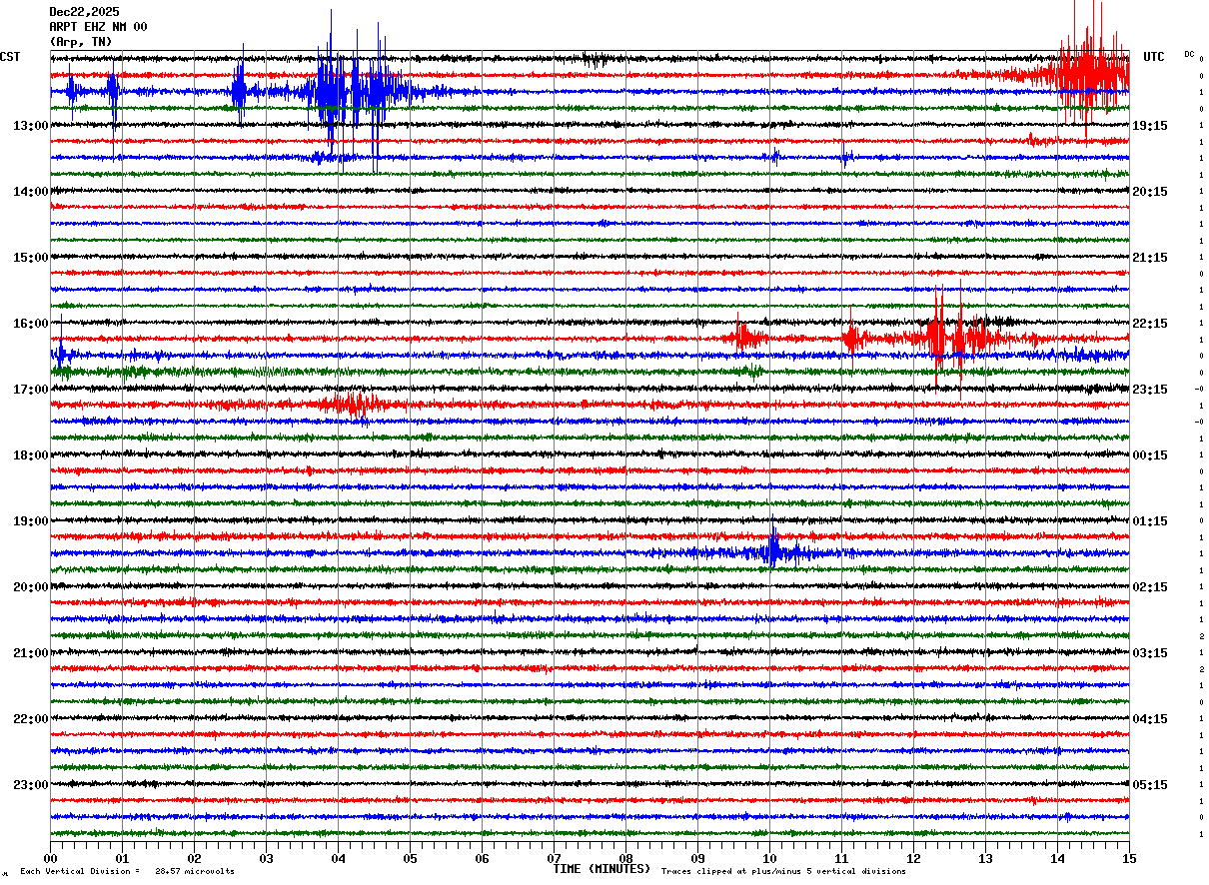Click the 05:15 UTC label
1209x885 pixels.
point(1149,785)
